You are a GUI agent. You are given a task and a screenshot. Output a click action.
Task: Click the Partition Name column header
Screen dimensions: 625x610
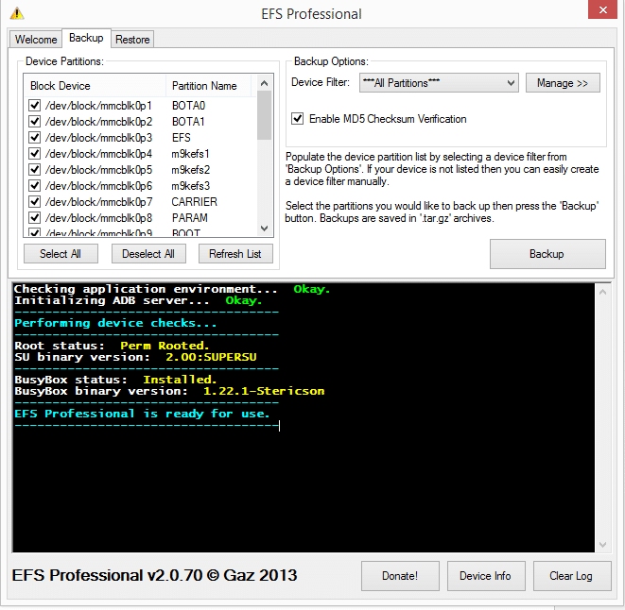(x=208, y=86)
